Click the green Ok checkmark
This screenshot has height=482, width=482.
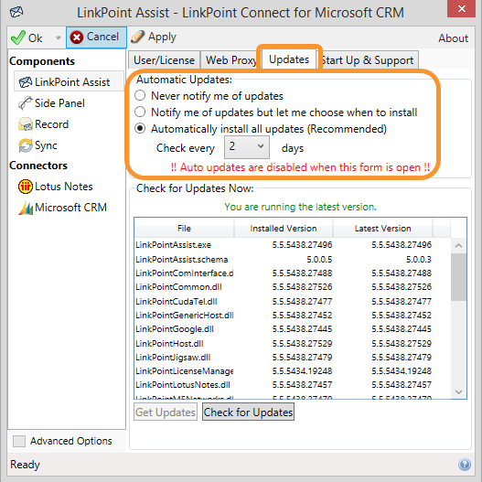pyautogui.click(x=17, y=37)
